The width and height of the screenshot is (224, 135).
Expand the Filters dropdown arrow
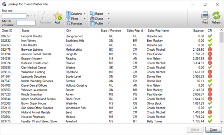click(x=85, y=19)
